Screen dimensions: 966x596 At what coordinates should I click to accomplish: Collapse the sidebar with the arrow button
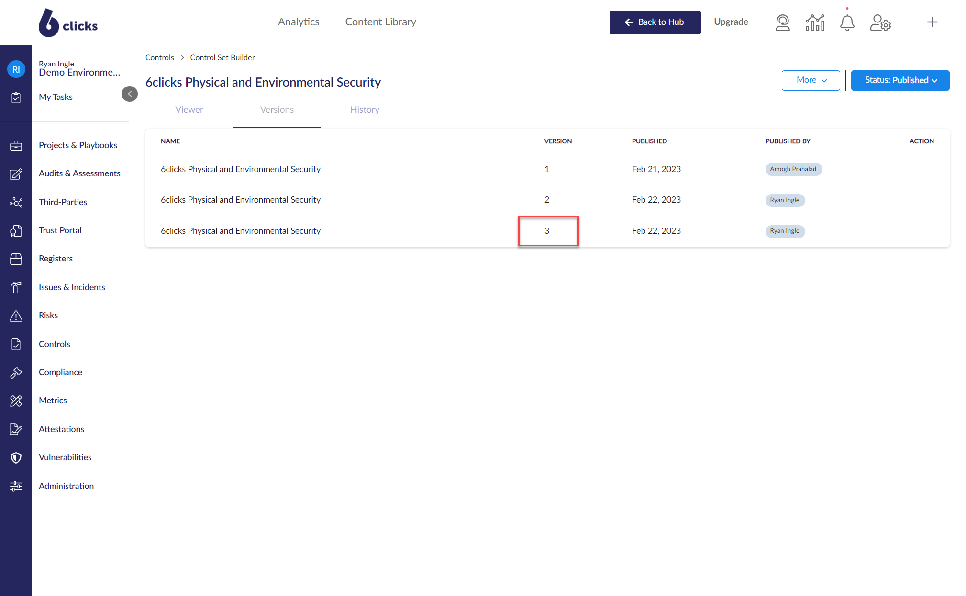pos(130,94)
